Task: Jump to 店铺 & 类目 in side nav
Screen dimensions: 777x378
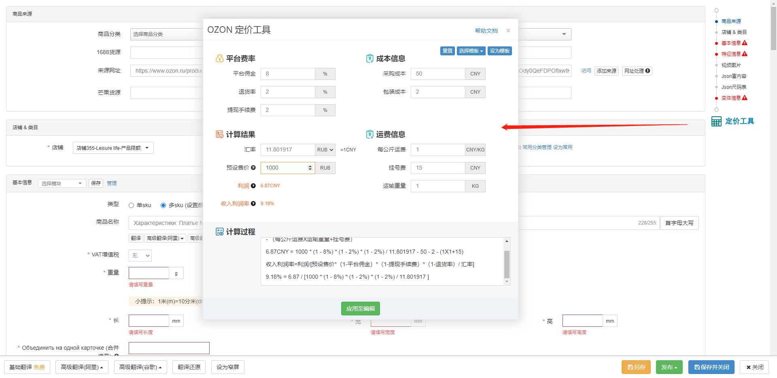Action: coord(734,32)
